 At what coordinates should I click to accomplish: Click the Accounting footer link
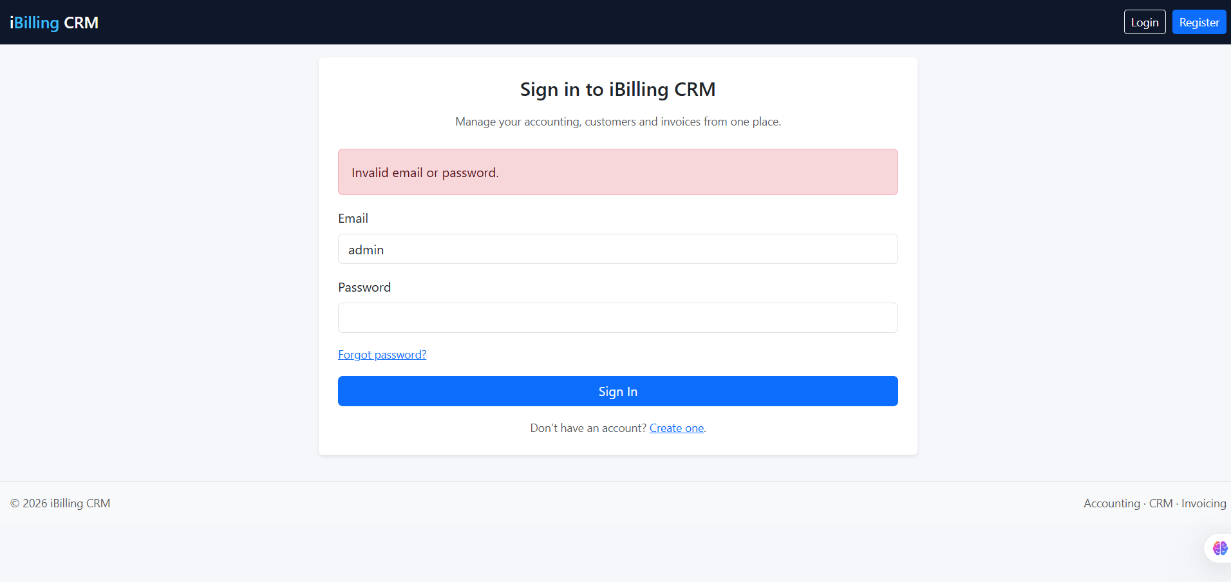click(1111, 503)
